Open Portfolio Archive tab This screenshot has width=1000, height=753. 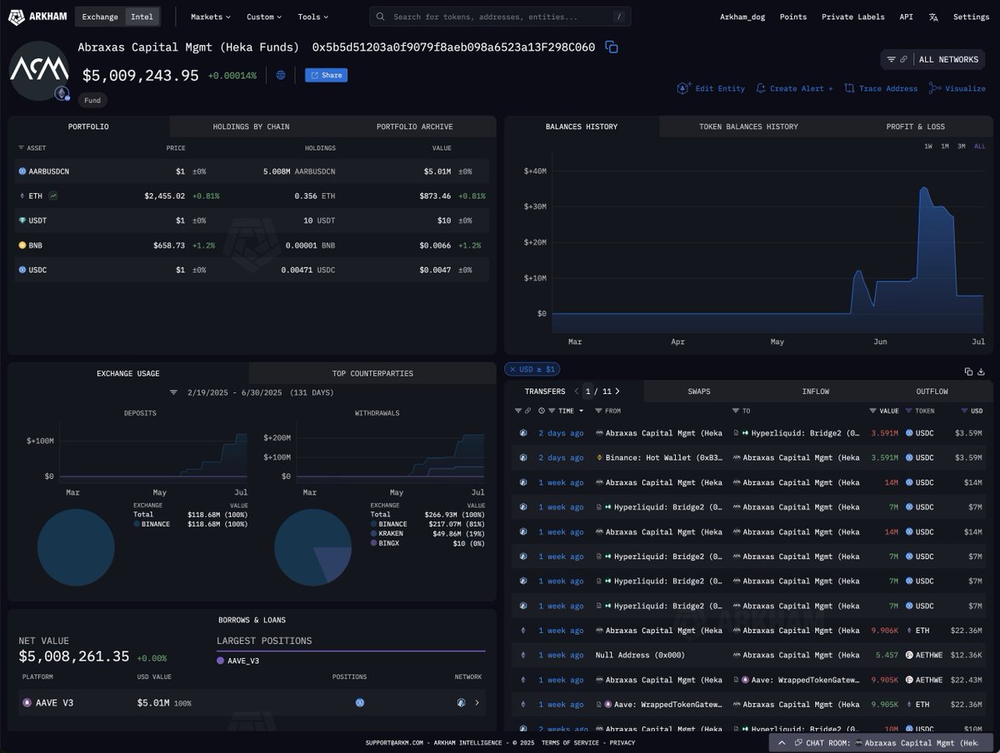(414, 127)
